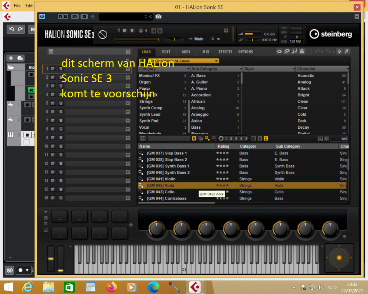Open the Sub Category column filter dropdown
This screenshot has height=294, width=368.
click(241, 69)
